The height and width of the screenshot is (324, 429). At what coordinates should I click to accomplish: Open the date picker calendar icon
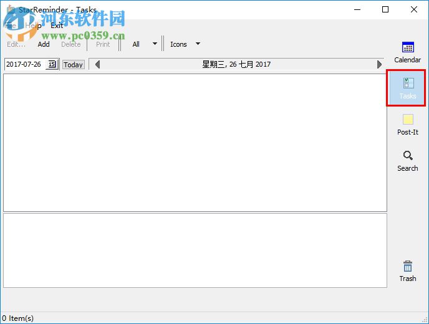(x=52, y=64)
